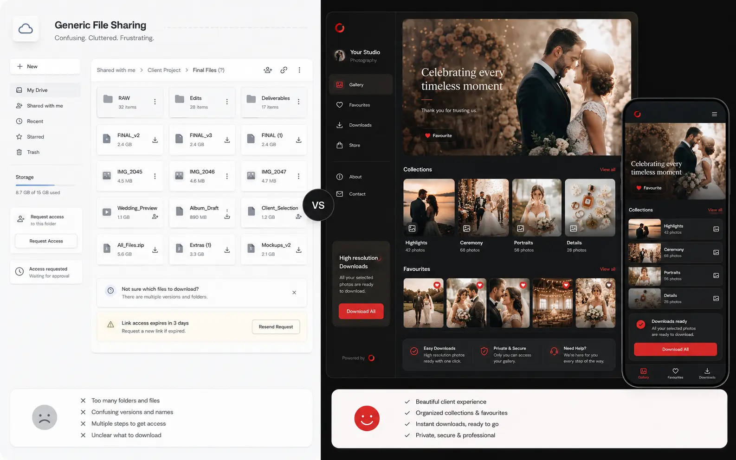The image size is (736, 460).
Task: Dismiss the 'Not sure which files' notice
Action: click(x=294, y=293)
